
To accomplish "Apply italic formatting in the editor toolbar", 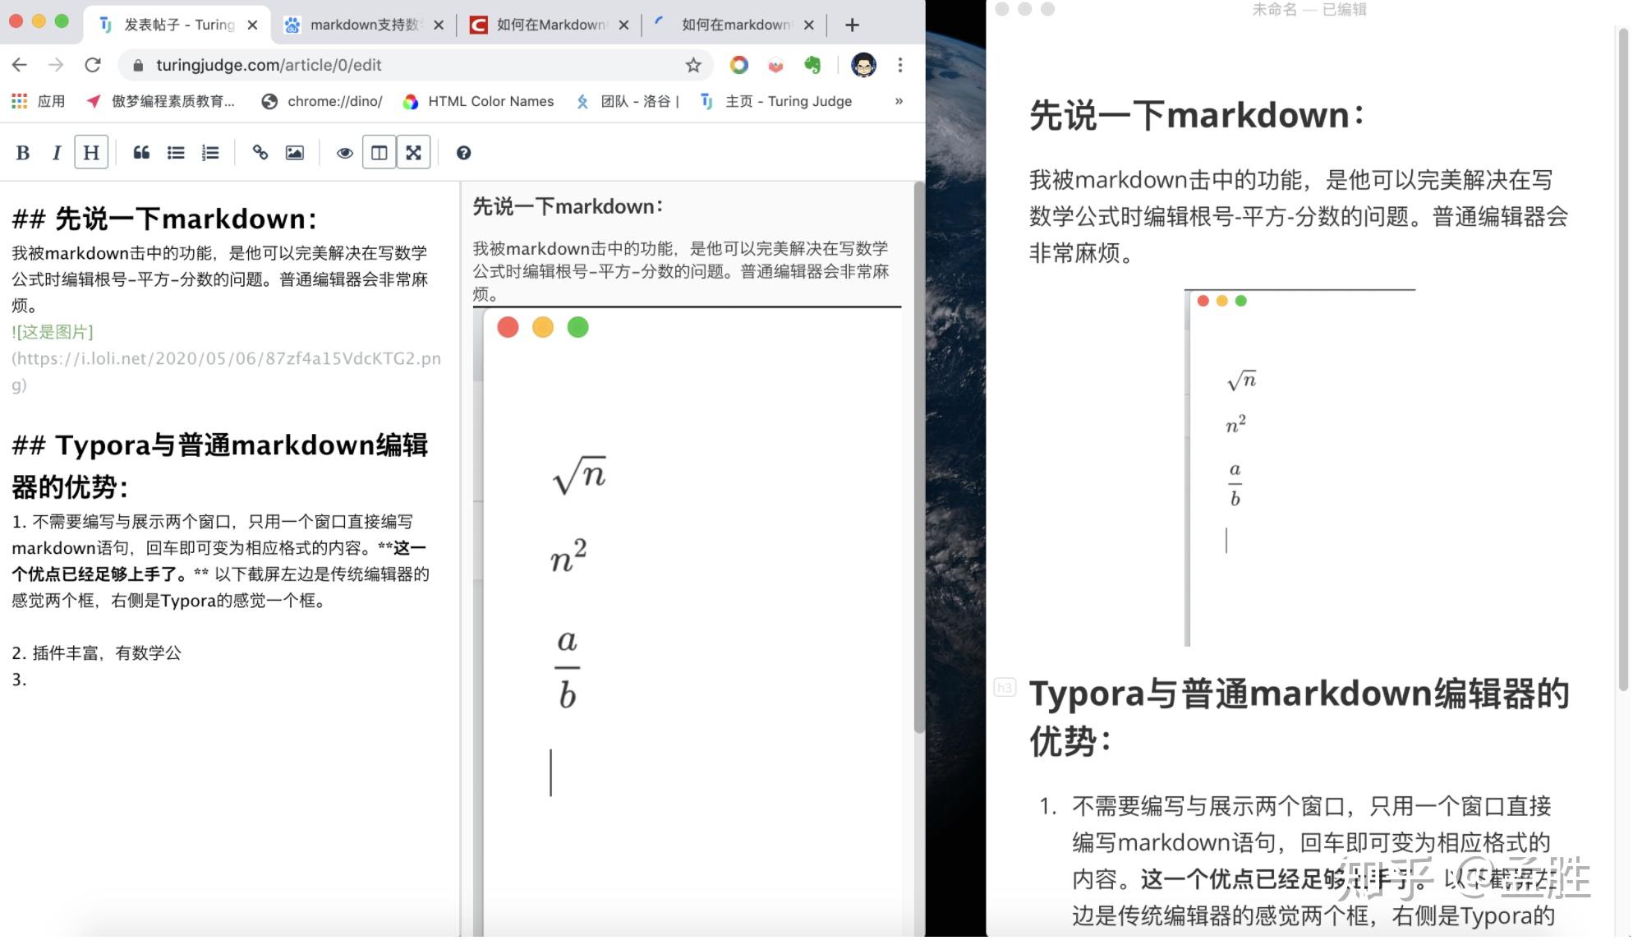I will [x=56, y=152].
